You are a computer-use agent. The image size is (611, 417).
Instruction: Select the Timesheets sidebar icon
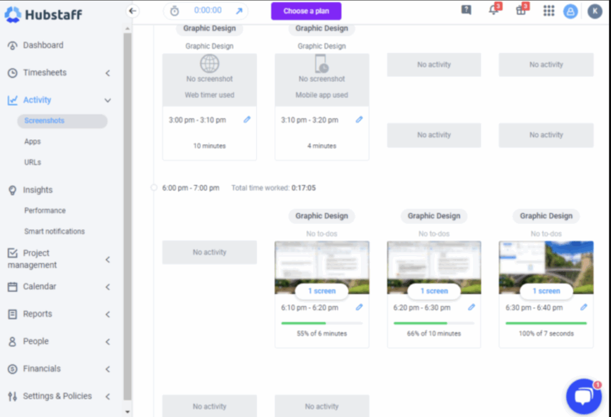(11, 72)
